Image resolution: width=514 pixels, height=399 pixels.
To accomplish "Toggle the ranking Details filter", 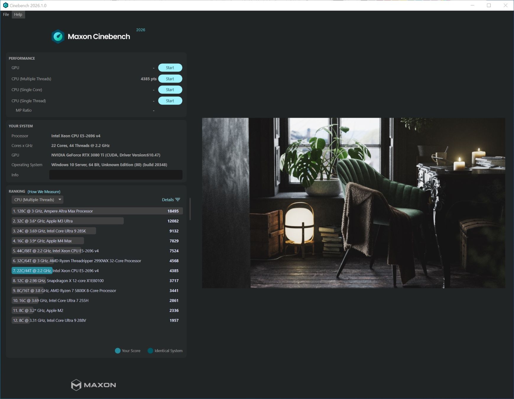I will (x=171, y=200).
